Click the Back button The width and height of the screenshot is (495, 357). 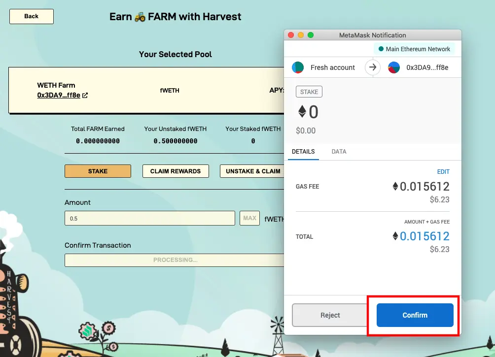click(x=31, y=16)
